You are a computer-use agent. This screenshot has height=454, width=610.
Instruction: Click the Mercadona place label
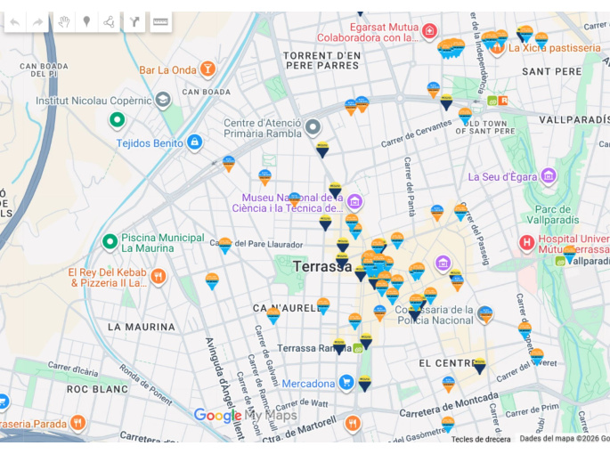pyautogui.click(x=308, y=384)
